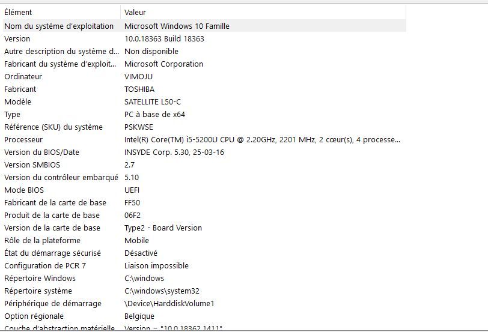Select 'Microsoft Windows 10 Famille' value
This screenshot has width=488, height=332.
(x=177, y=26)
